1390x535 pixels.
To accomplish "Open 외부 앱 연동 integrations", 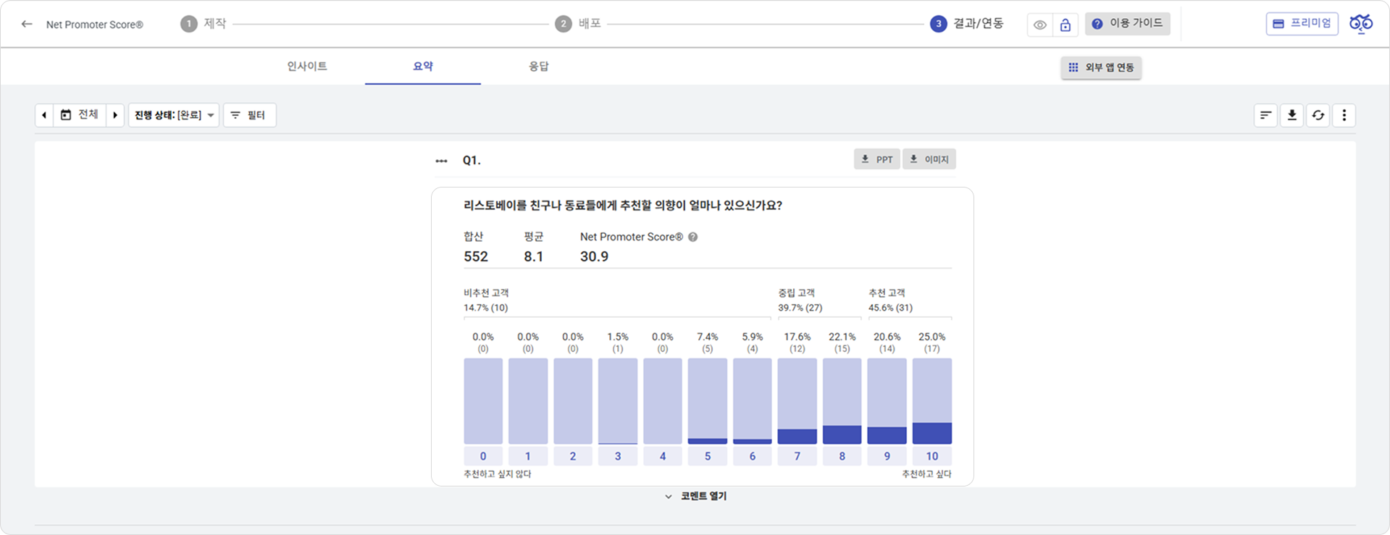I will [1101, 68].
